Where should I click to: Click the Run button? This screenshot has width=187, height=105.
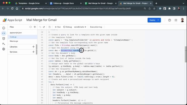click(58, 27)
